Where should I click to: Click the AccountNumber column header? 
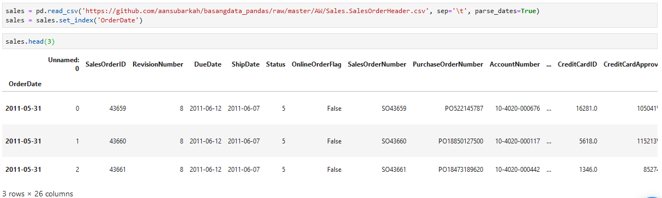click(515, 64)
